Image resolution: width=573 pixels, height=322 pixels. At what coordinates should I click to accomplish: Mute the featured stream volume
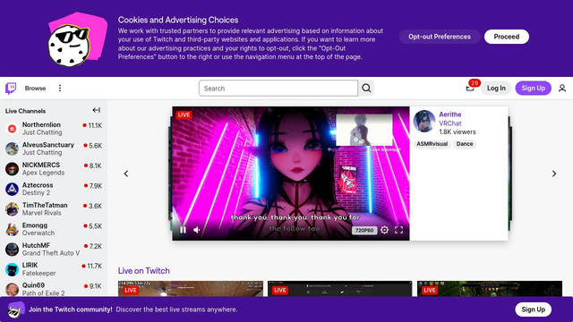[197, 230]
